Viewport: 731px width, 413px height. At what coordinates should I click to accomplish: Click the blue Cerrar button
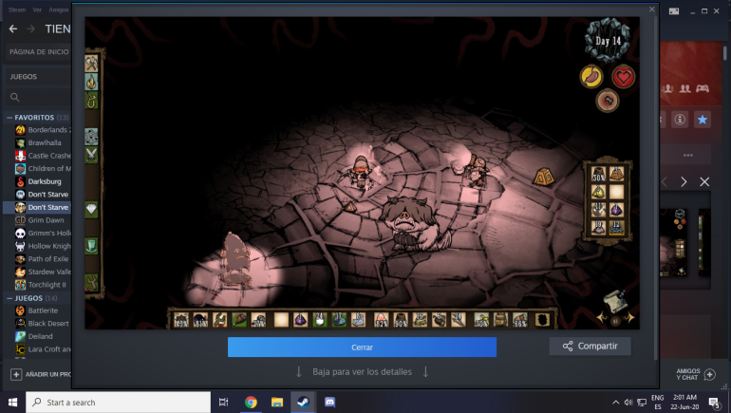(362, 347)
